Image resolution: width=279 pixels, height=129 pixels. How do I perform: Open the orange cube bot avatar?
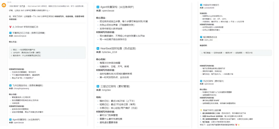pos(4,5)
